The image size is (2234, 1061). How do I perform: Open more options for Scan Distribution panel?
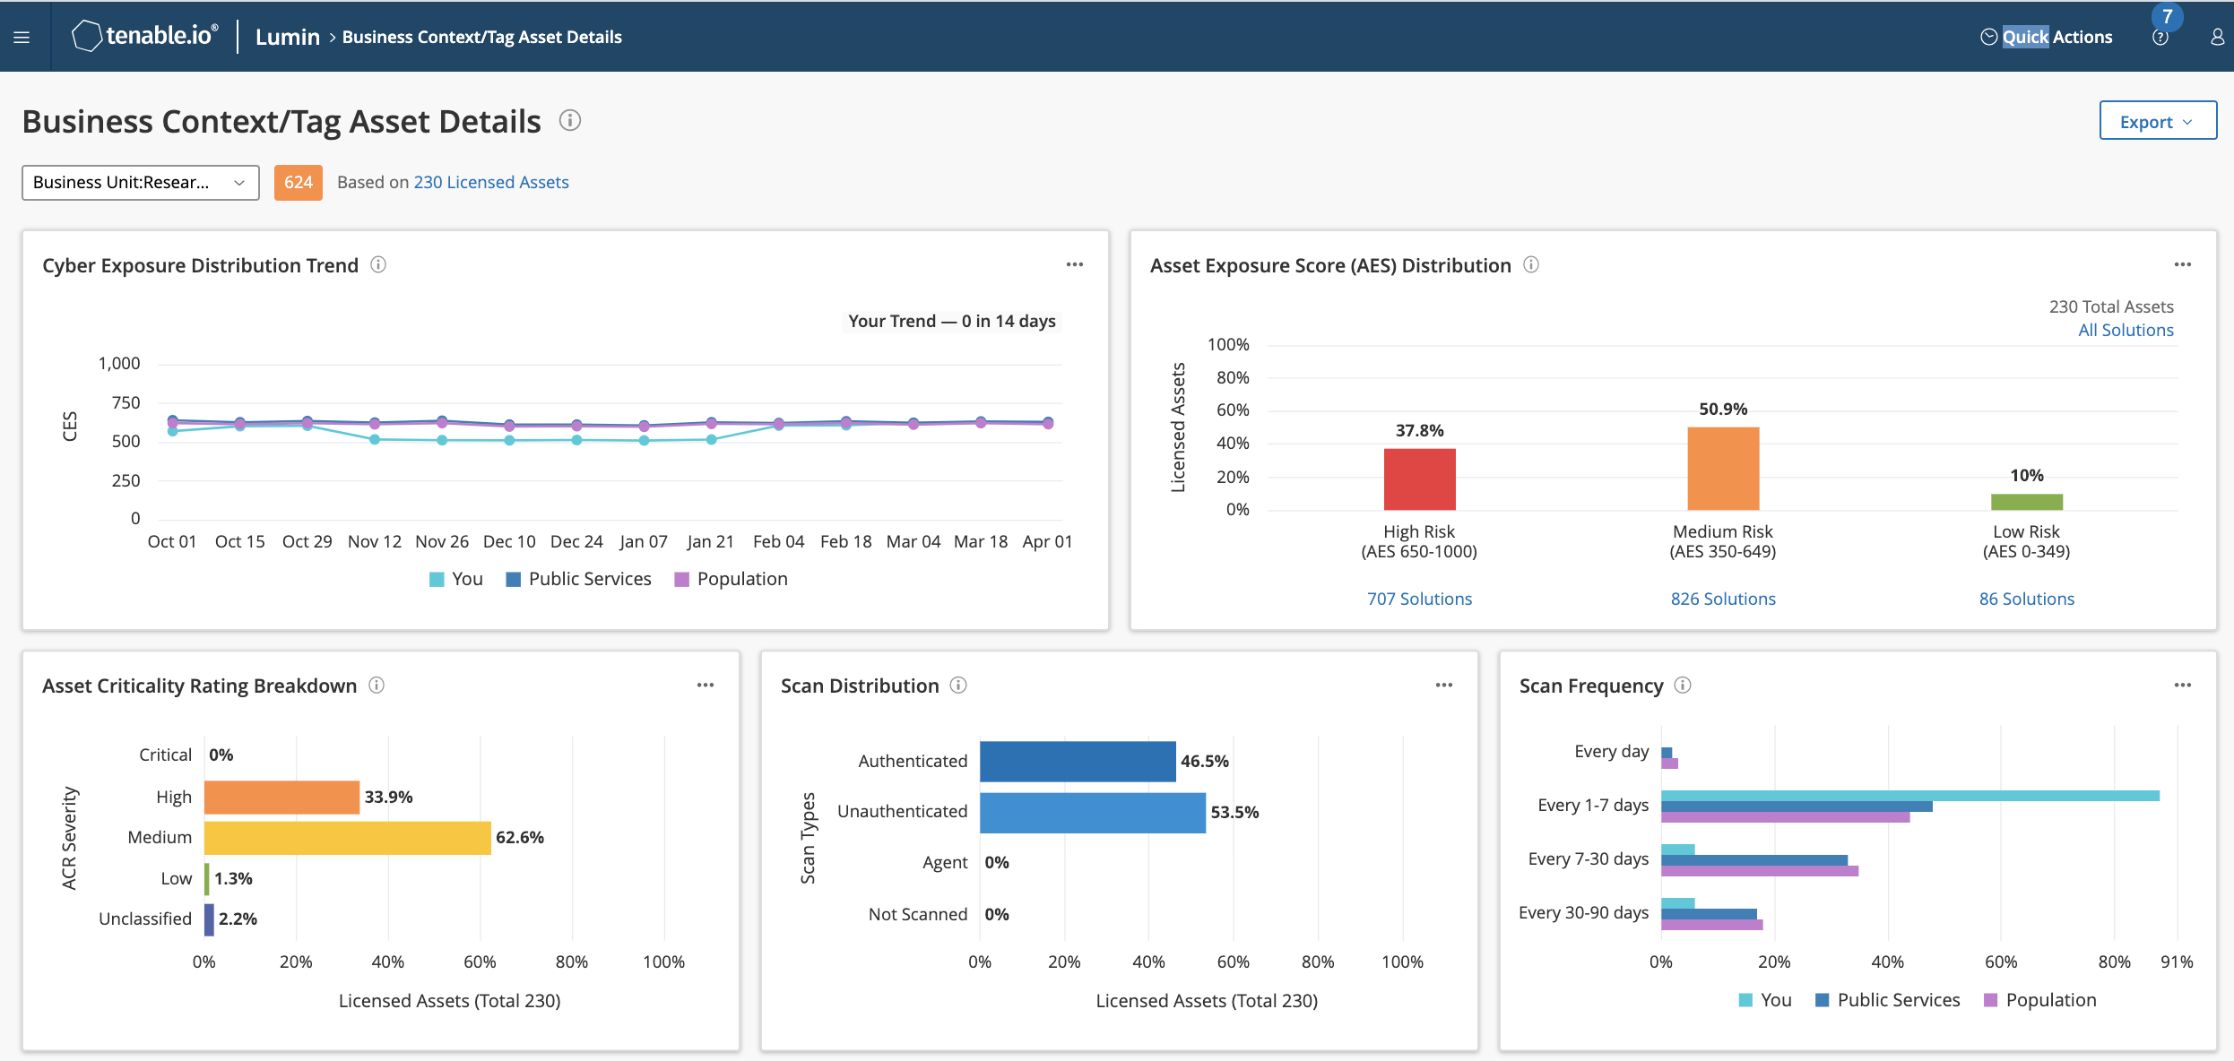pos(1444,685)
